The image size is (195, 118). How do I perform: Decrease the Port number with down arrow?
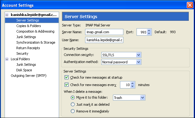coord(149,33)
